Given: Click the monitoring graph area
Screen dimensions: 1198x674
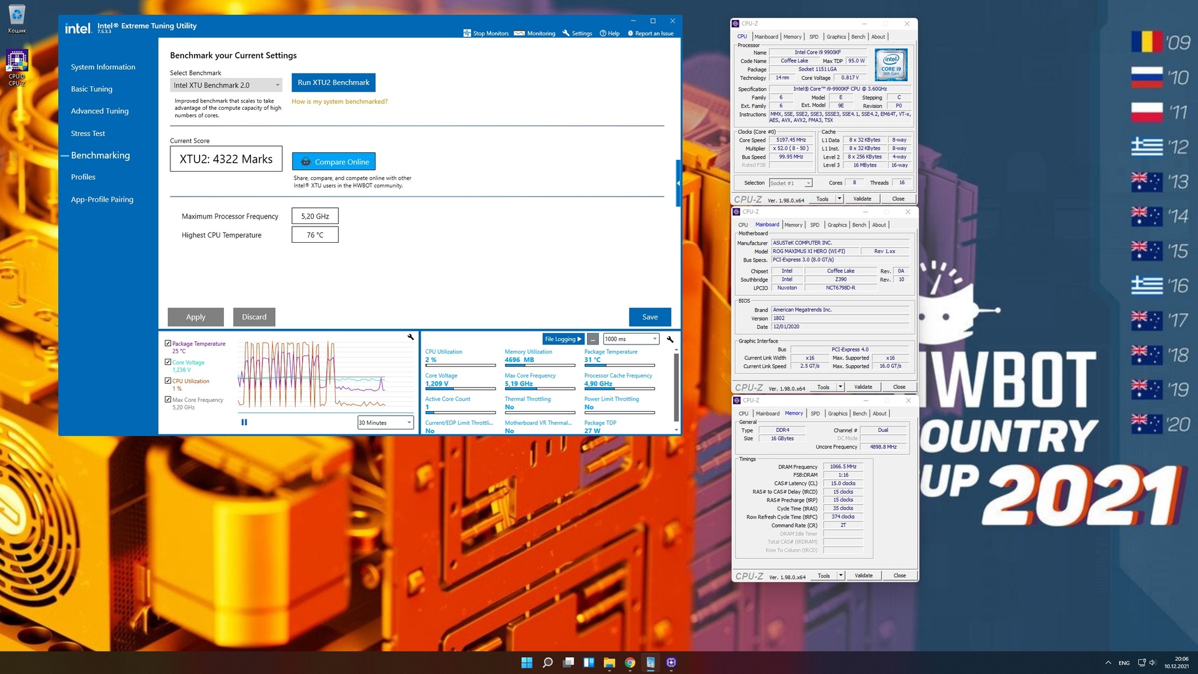Looking at the screenshot, I should point(324,376).
